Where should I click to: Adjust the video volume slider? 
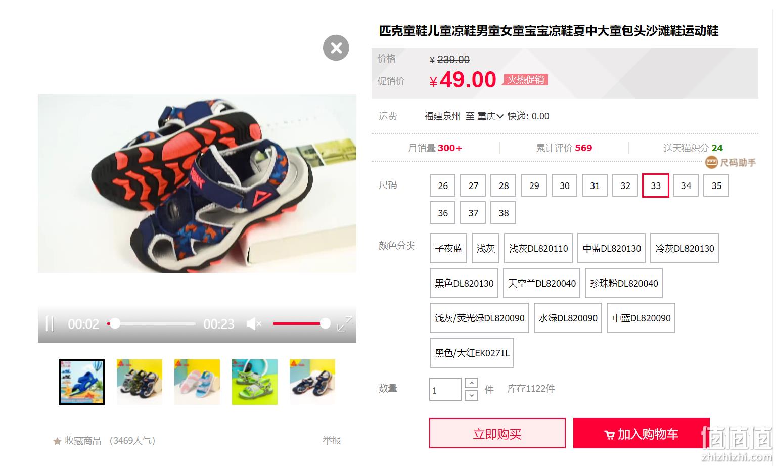point(302,323)
